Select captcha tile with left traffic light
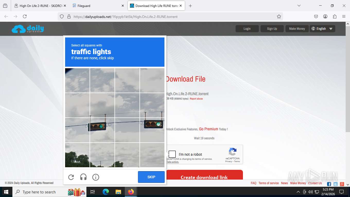Viewport: 350px width, 197px height. click(102, 130)
